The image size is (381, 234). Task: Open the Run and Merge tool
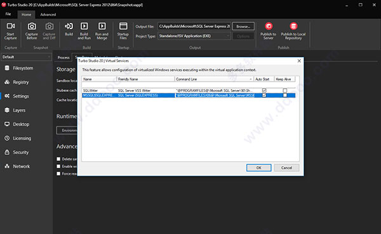(102, 26)
